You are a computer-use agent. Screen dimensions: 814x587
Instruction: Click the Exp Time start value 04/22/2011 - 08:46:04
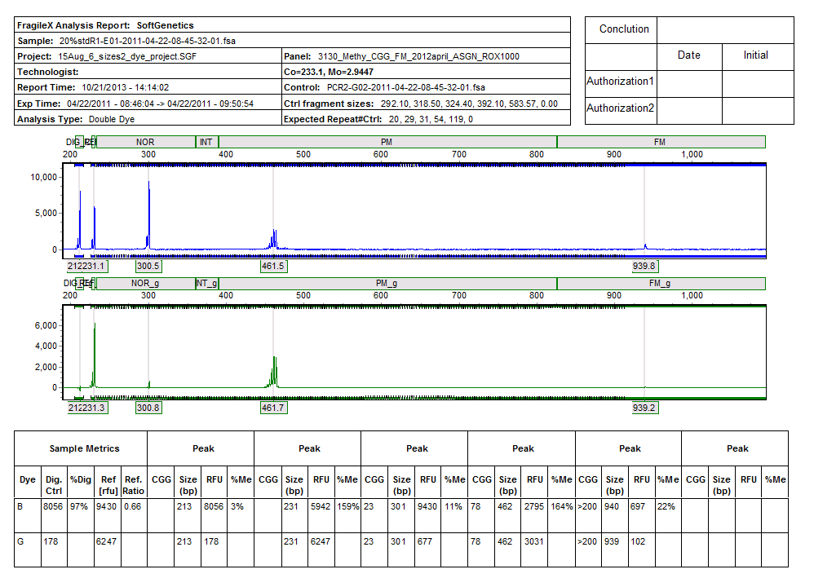tap(111, 104)
